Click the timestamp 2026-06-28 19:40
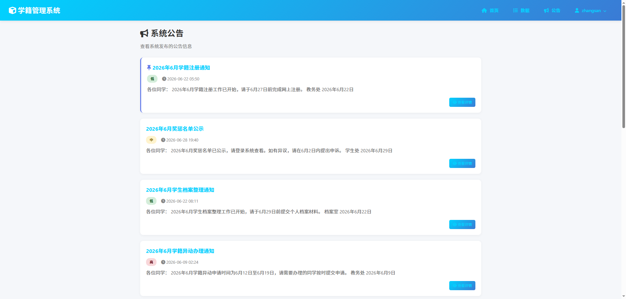This screenshot has width=626, height=299. [182, 140]
